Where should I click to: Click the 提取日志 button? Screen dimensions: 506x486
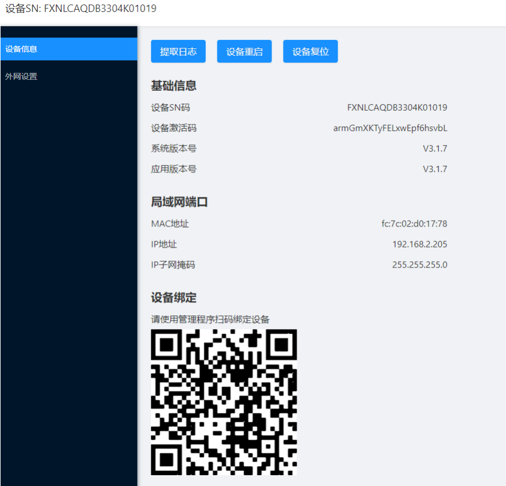pos(178,51)
